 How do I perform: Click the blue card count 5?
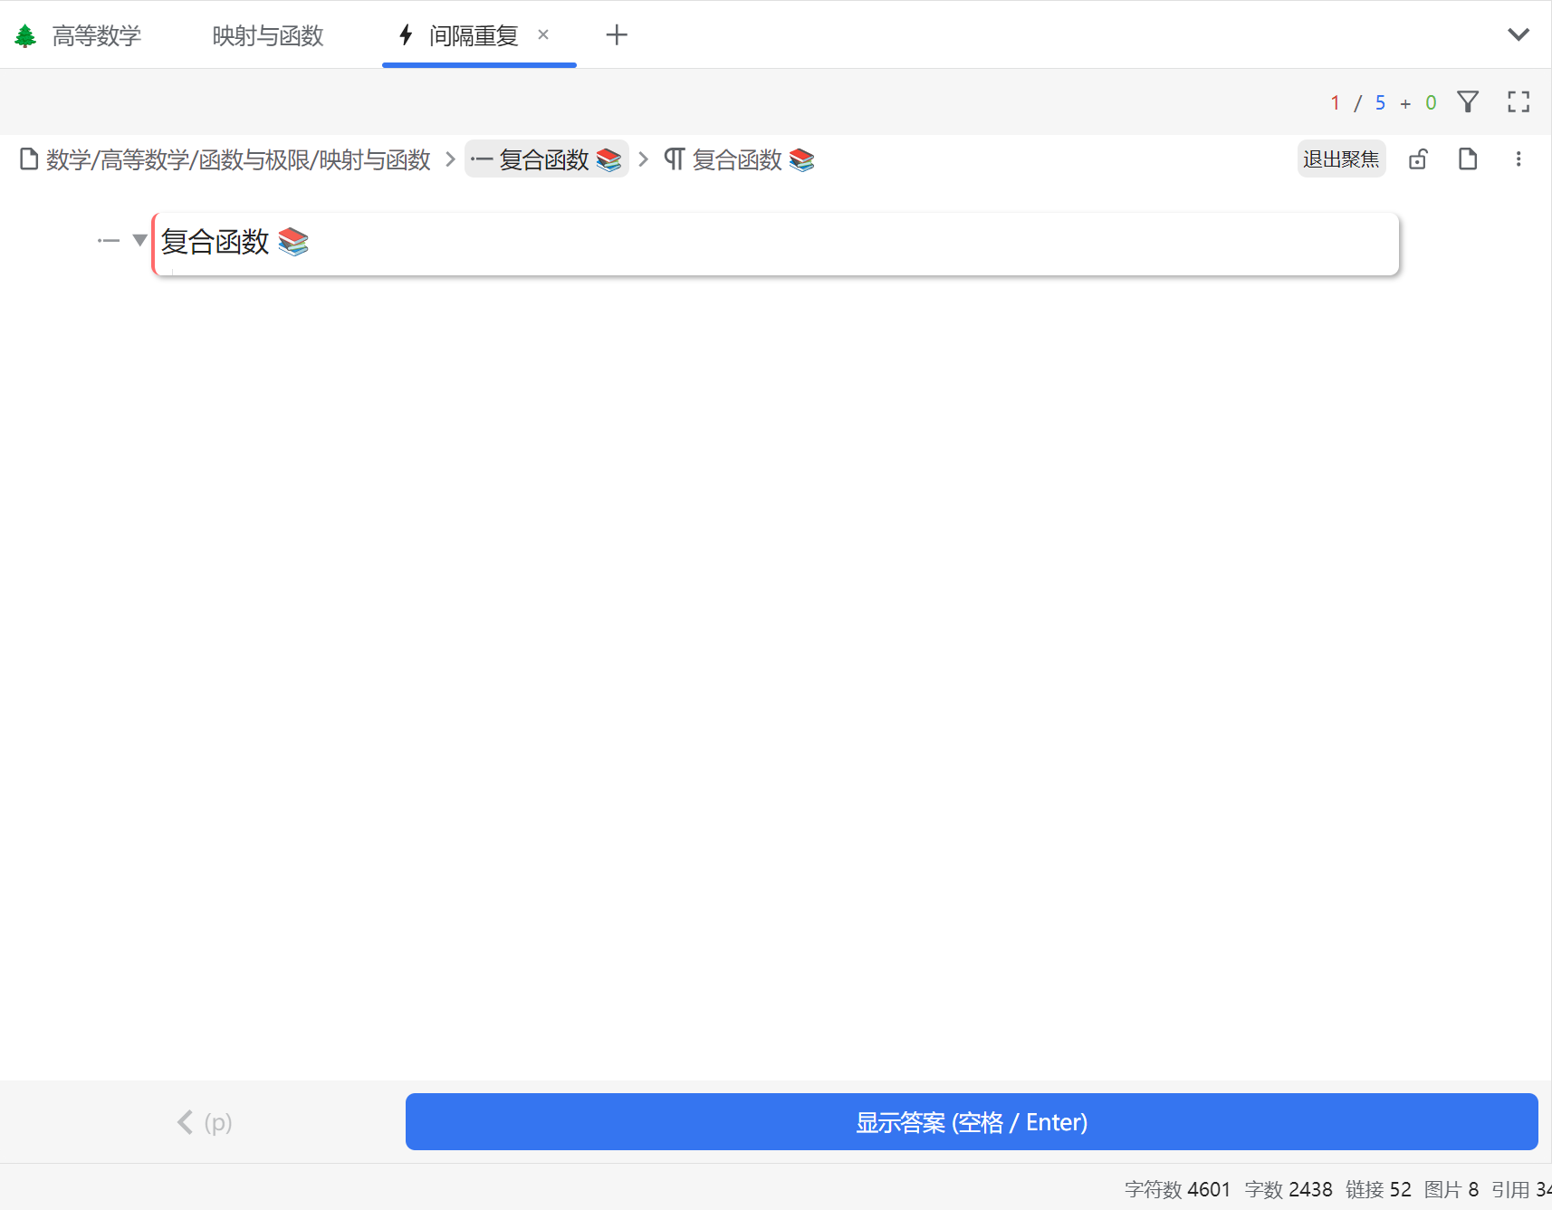(1380, 102)
